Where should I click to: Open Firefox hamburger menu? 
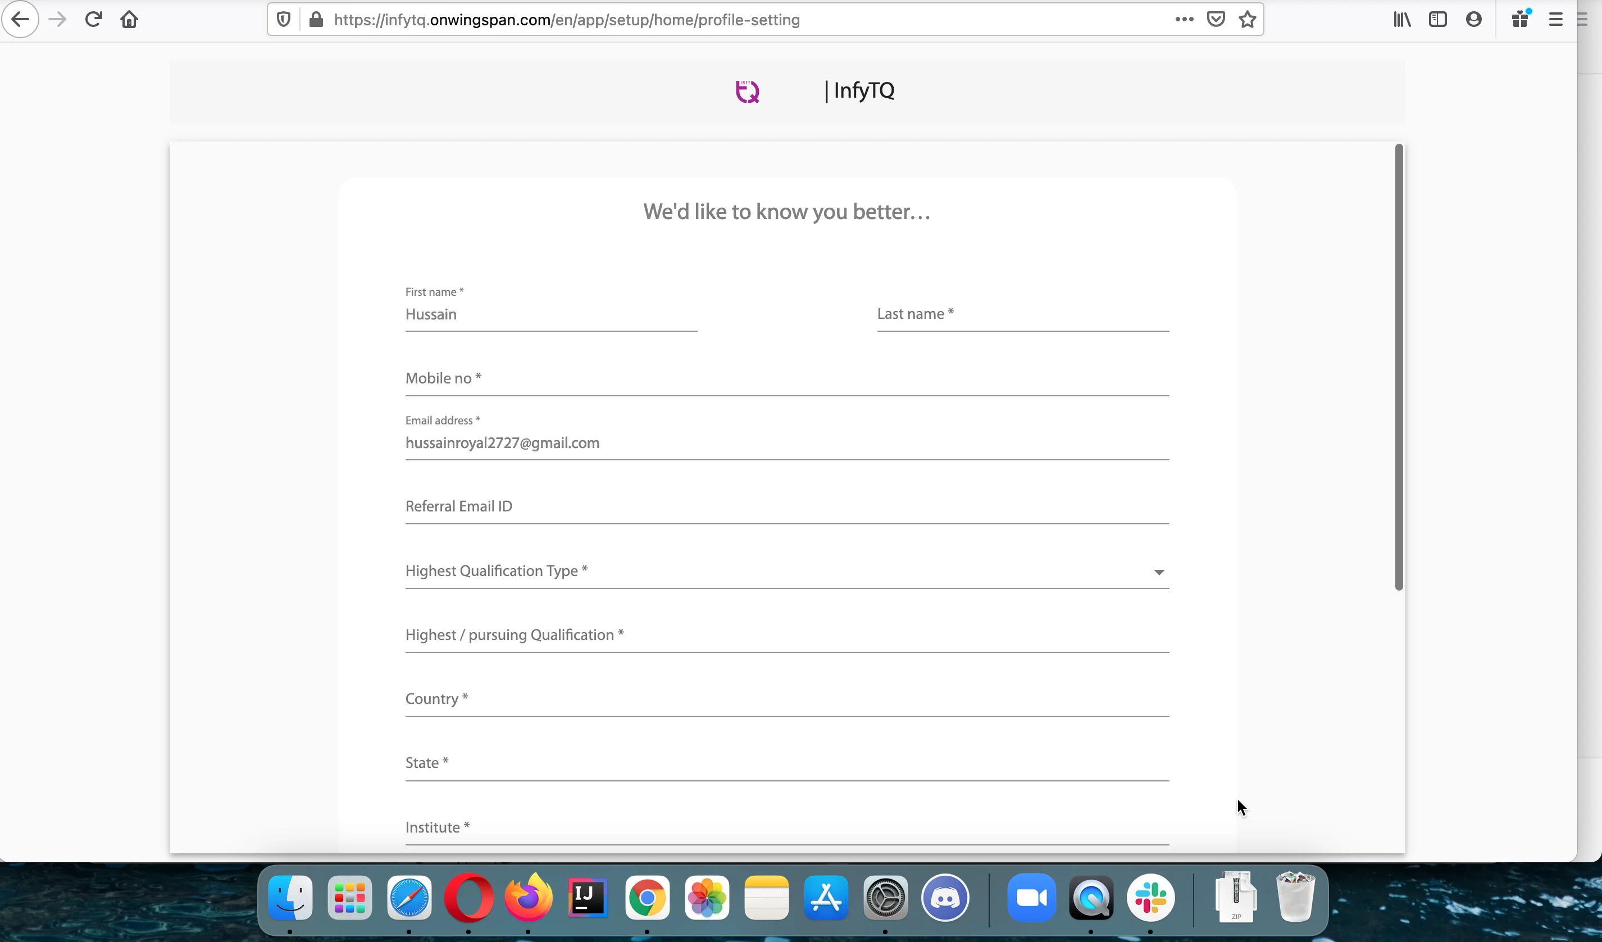(x=1555, y=20)
